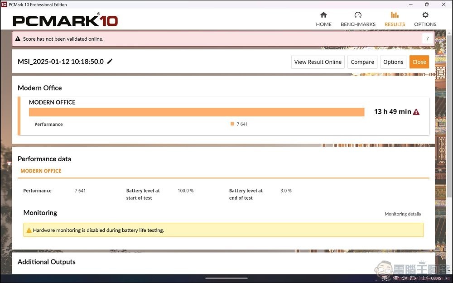Image resolution: width=453 pixels, height=283 pixels.
Task: Click the Wi-Fi icon in system tray
Action: point(396,278)
